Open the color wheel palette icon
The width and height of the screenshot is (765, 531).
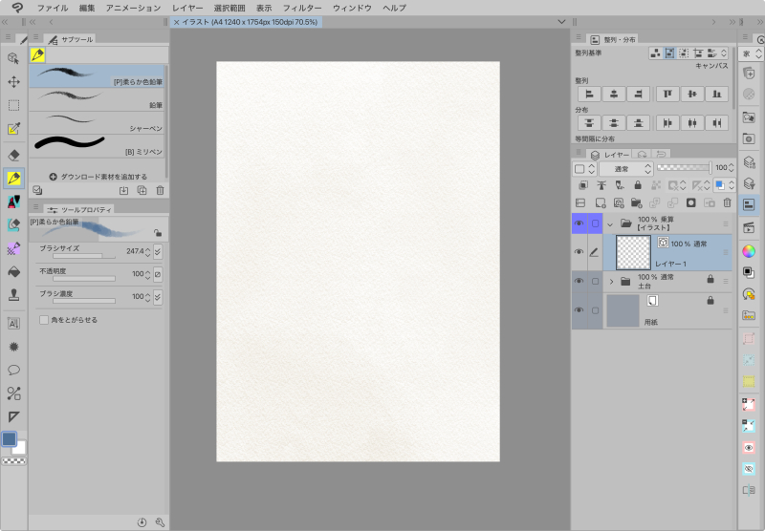[750, 251]
